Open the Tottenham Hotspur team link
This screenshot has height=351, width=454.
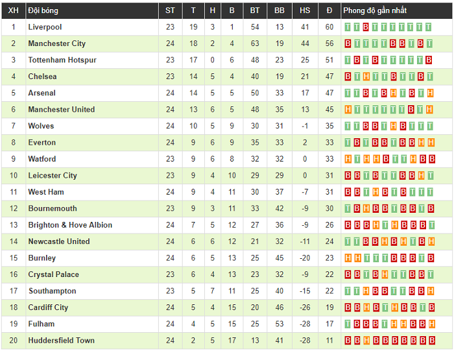[62, 60]
